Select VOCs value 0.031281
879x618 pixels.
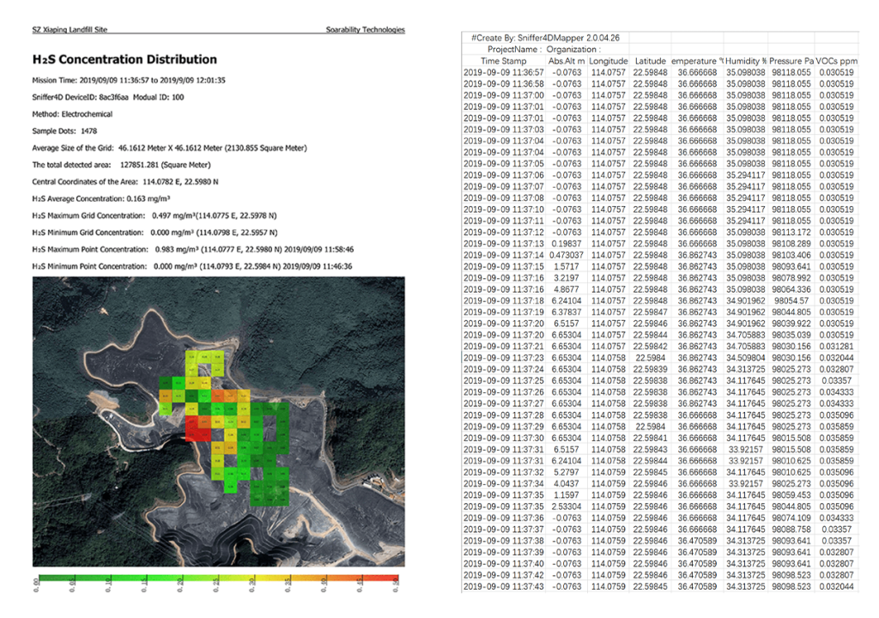point(836,346)
